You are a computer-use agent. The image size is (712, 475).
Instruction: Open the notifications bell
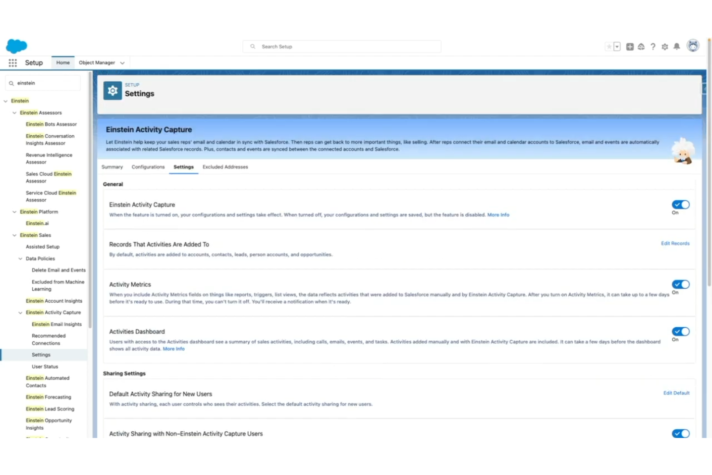[x=677, y=47]
